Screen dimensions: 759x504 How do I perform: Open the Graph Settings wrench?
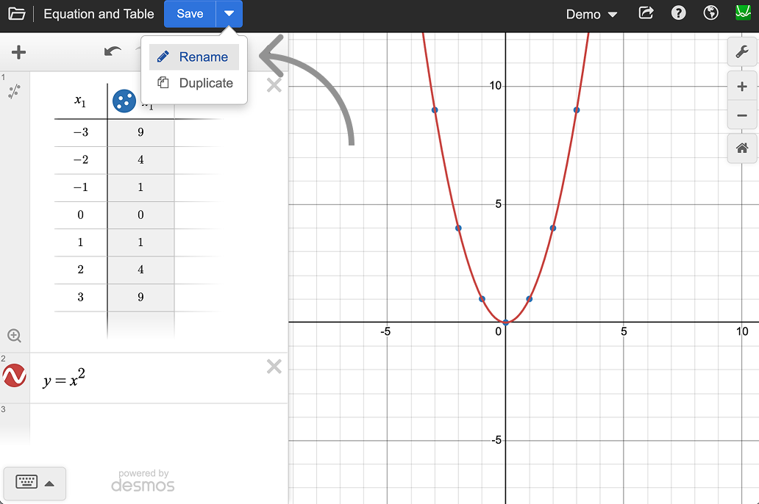(741, 51)
